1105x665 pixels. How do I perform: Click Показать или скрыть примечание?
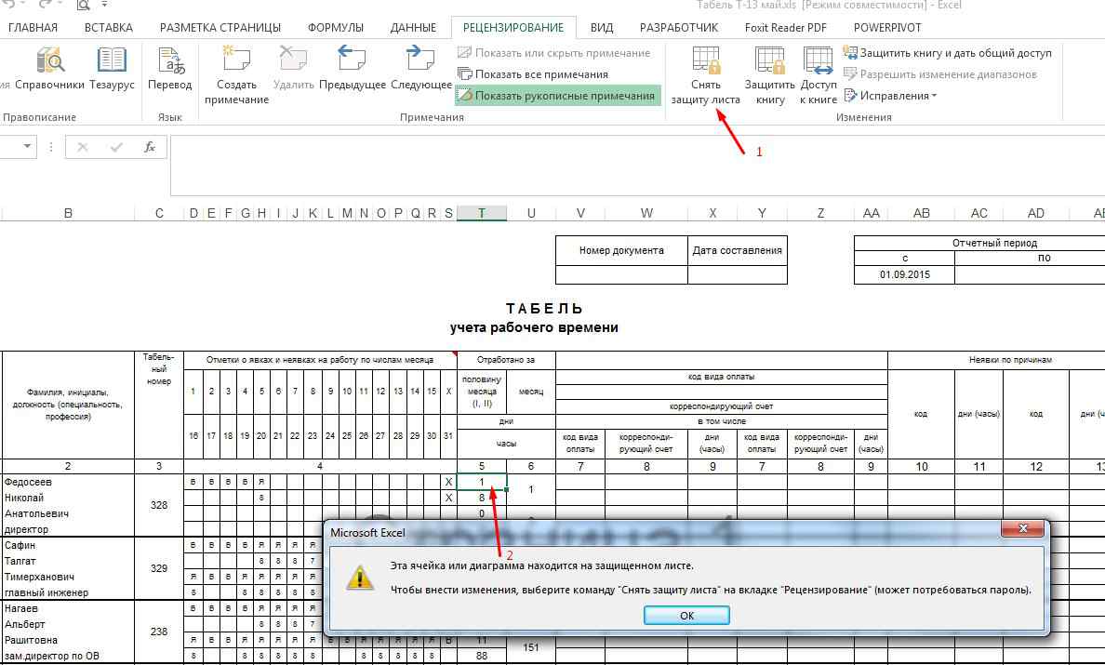(x=554, y=53)
